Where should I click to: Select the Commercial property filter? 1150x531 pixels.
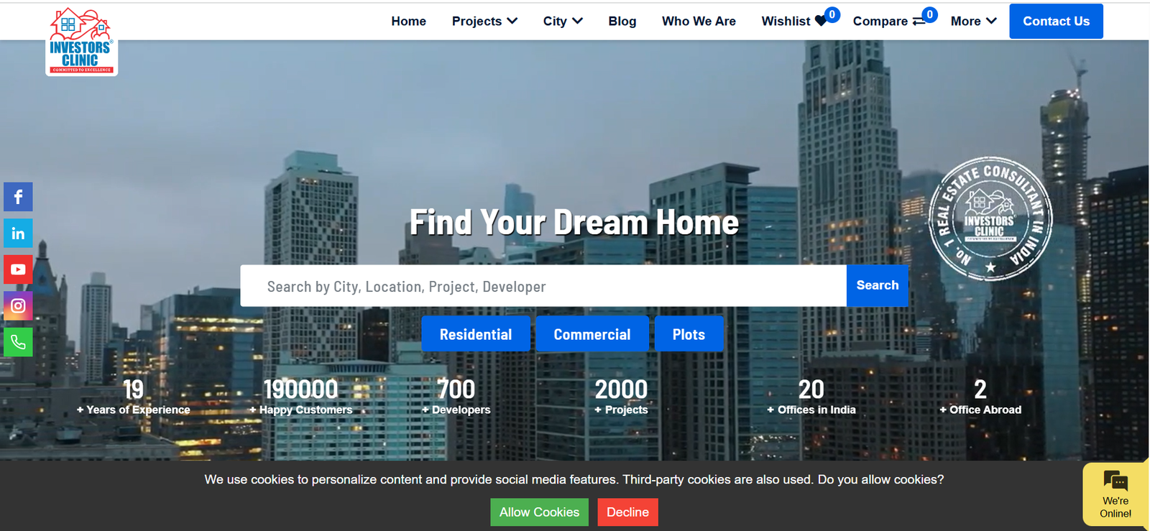(x=592, y=334)
